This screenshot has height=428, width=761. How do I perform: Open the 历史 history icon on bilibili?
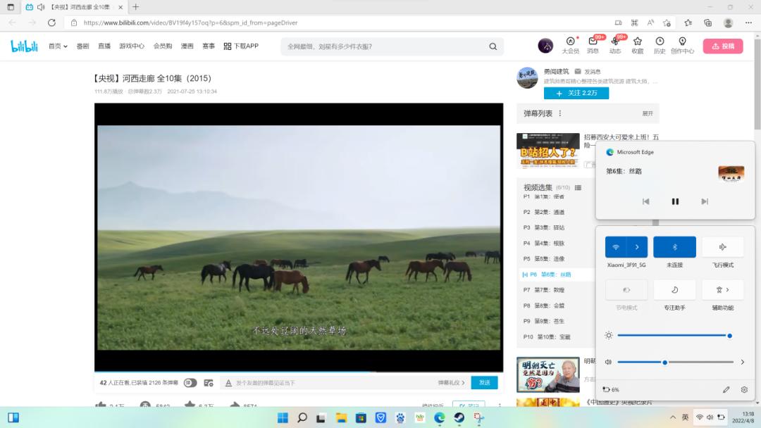[x=659, y=45]
